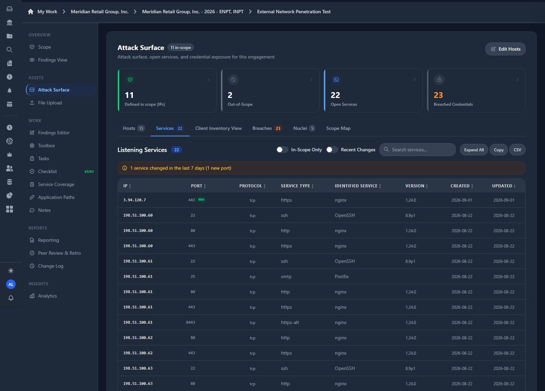The image size is (545, 391).
Task: Click the users group icon in left rail
Action: tap(10, 168)
